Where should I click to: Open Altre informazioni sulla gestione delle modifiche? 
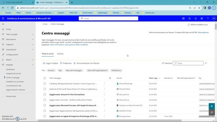pyautogui.click(x=69, y=45)
